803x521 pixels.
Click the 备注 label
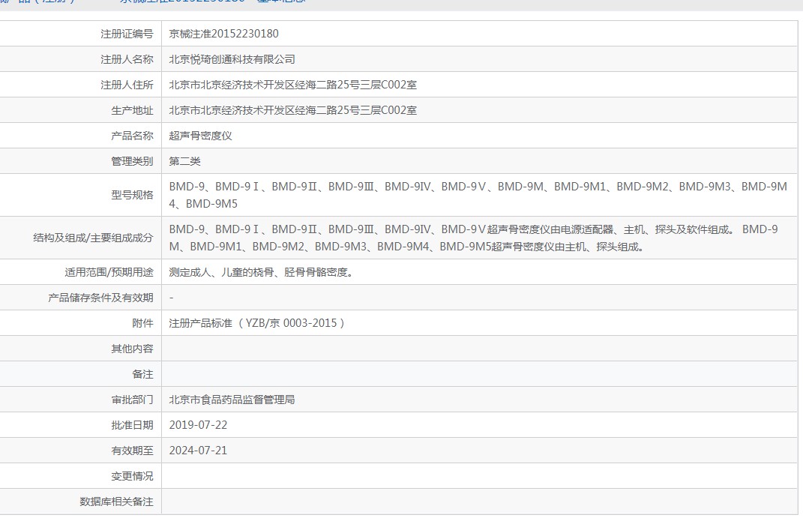143,375
